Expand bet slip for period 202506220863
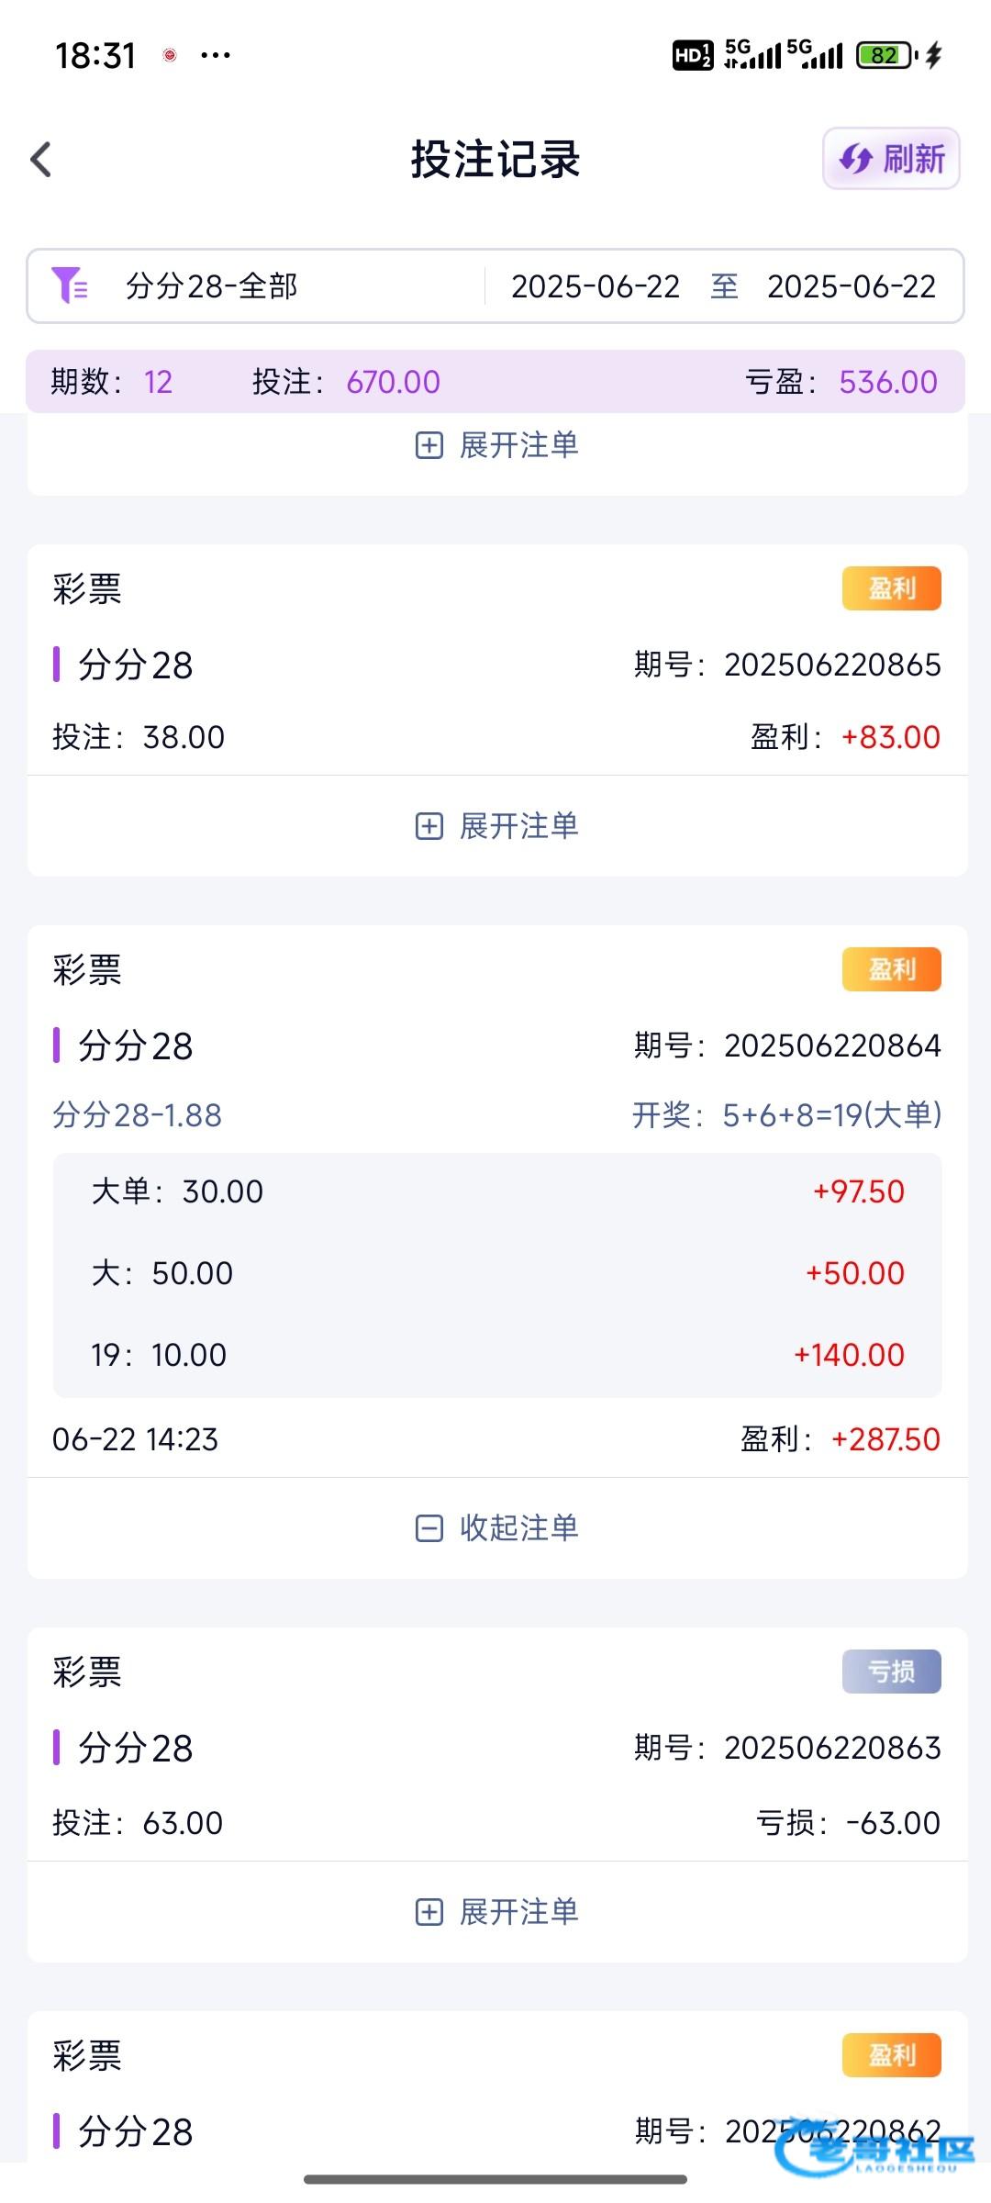The image size is (991, 2203). 518,1913
